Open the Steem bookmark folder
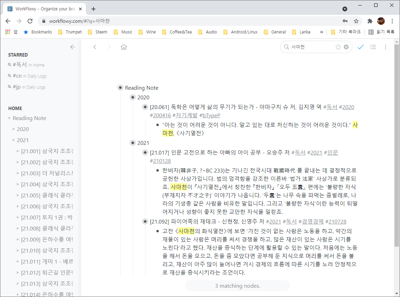This screenshot has width=400, height=297. [x=98, y=32]
